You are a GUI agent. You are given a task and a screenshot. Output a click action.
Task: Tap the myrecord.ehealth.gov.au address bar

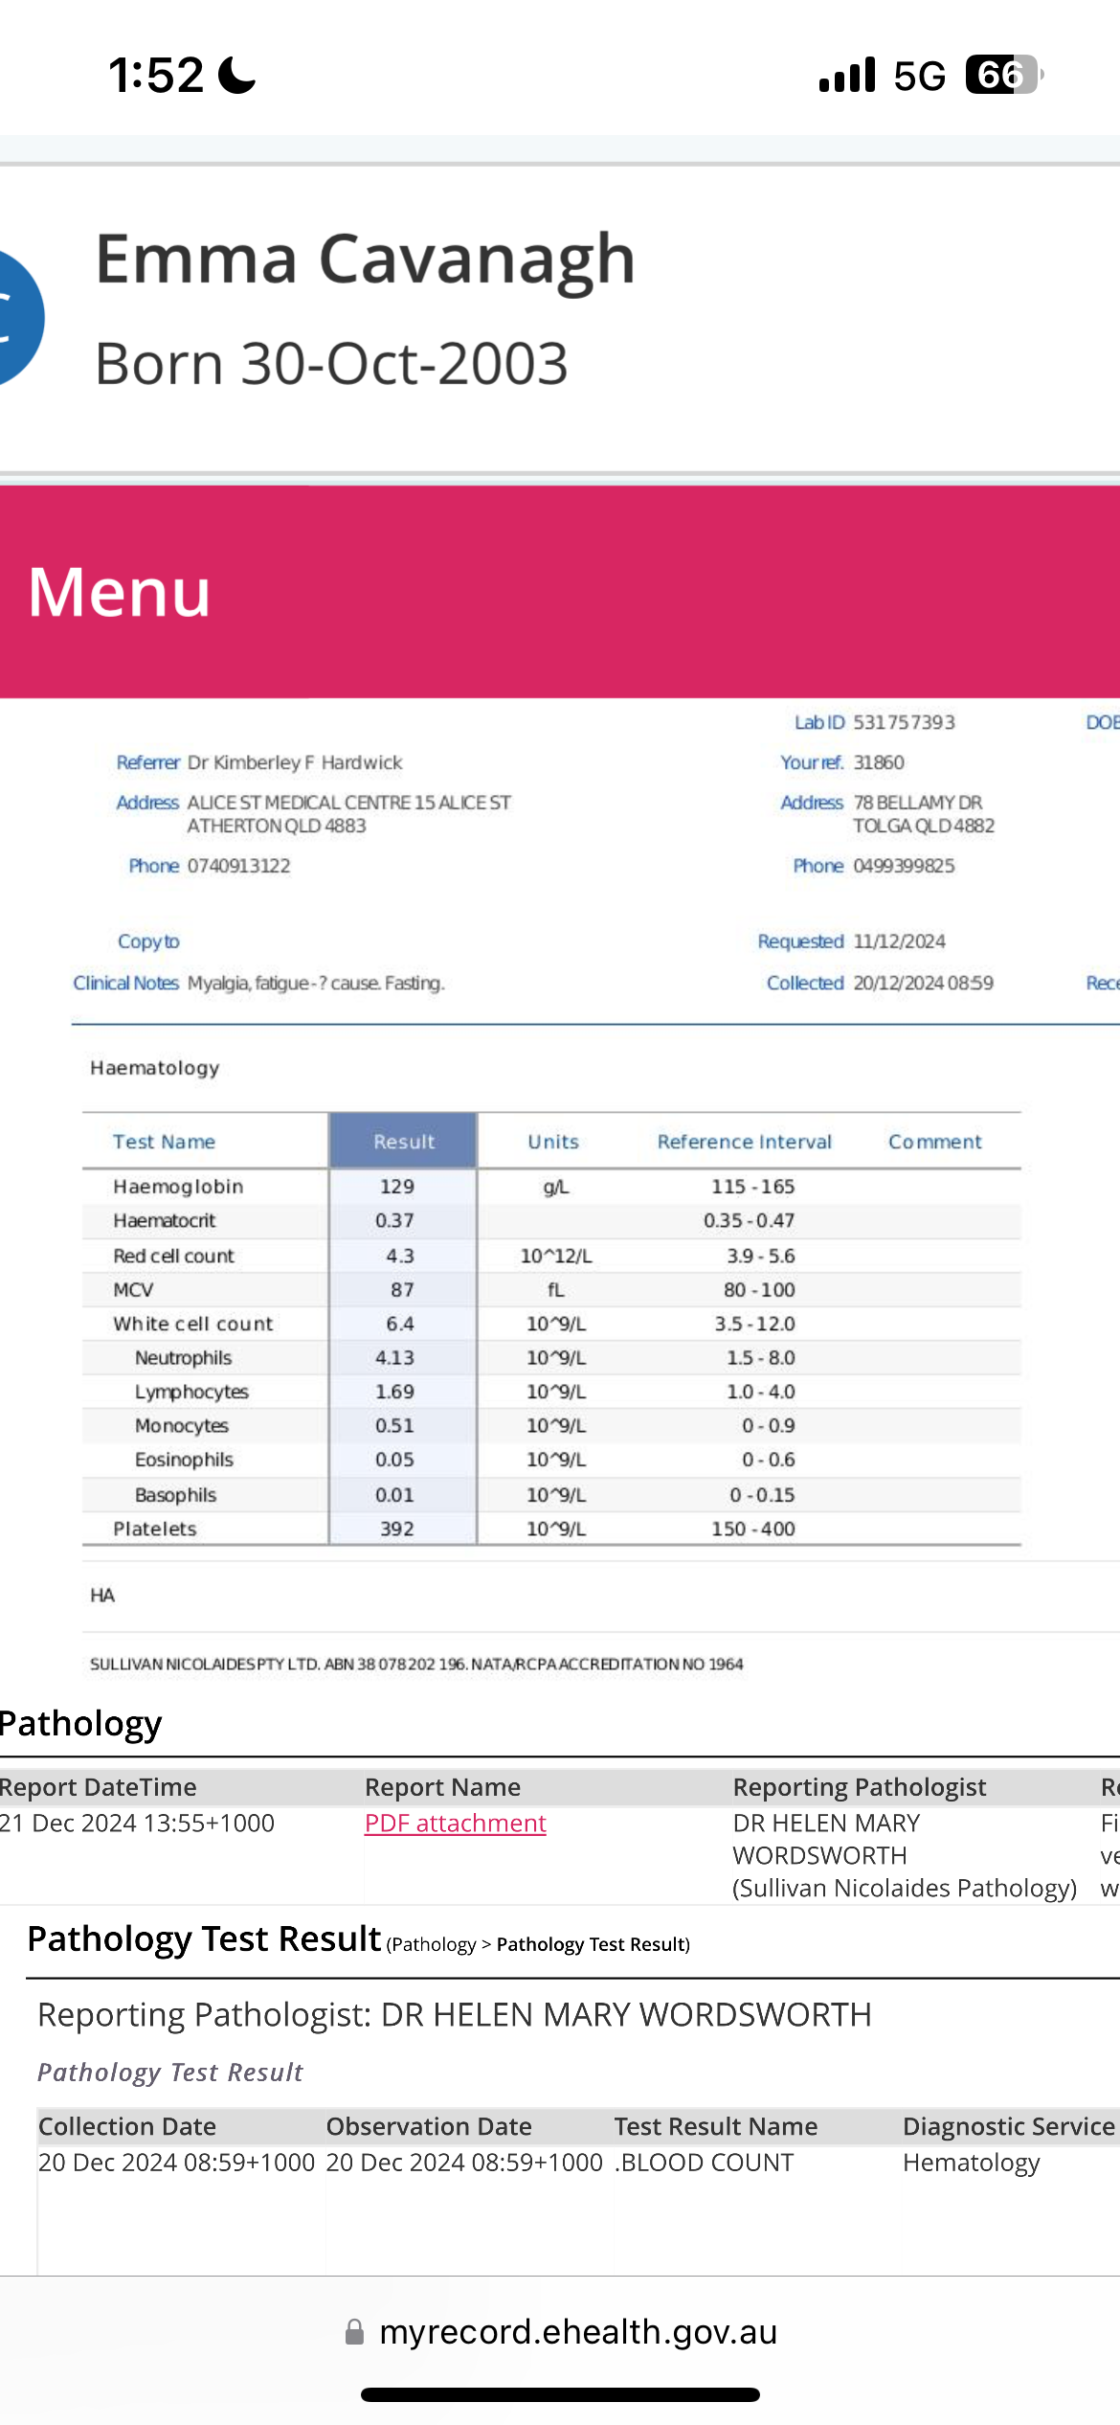[x=577, y=2332]
